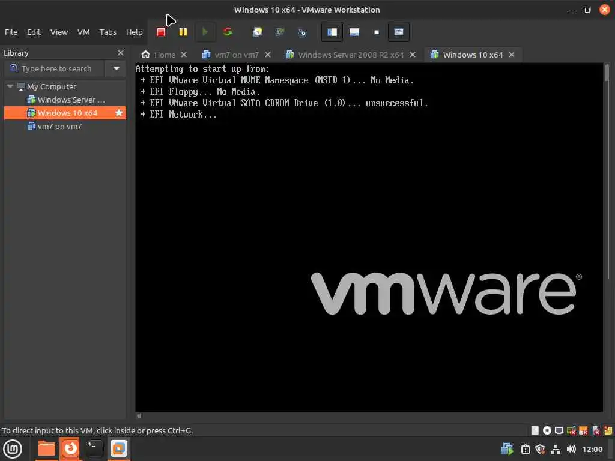Click the CD/DVD drive status icon
The height and width of the screenshot is (461, 615).
[x=547, y=431]
